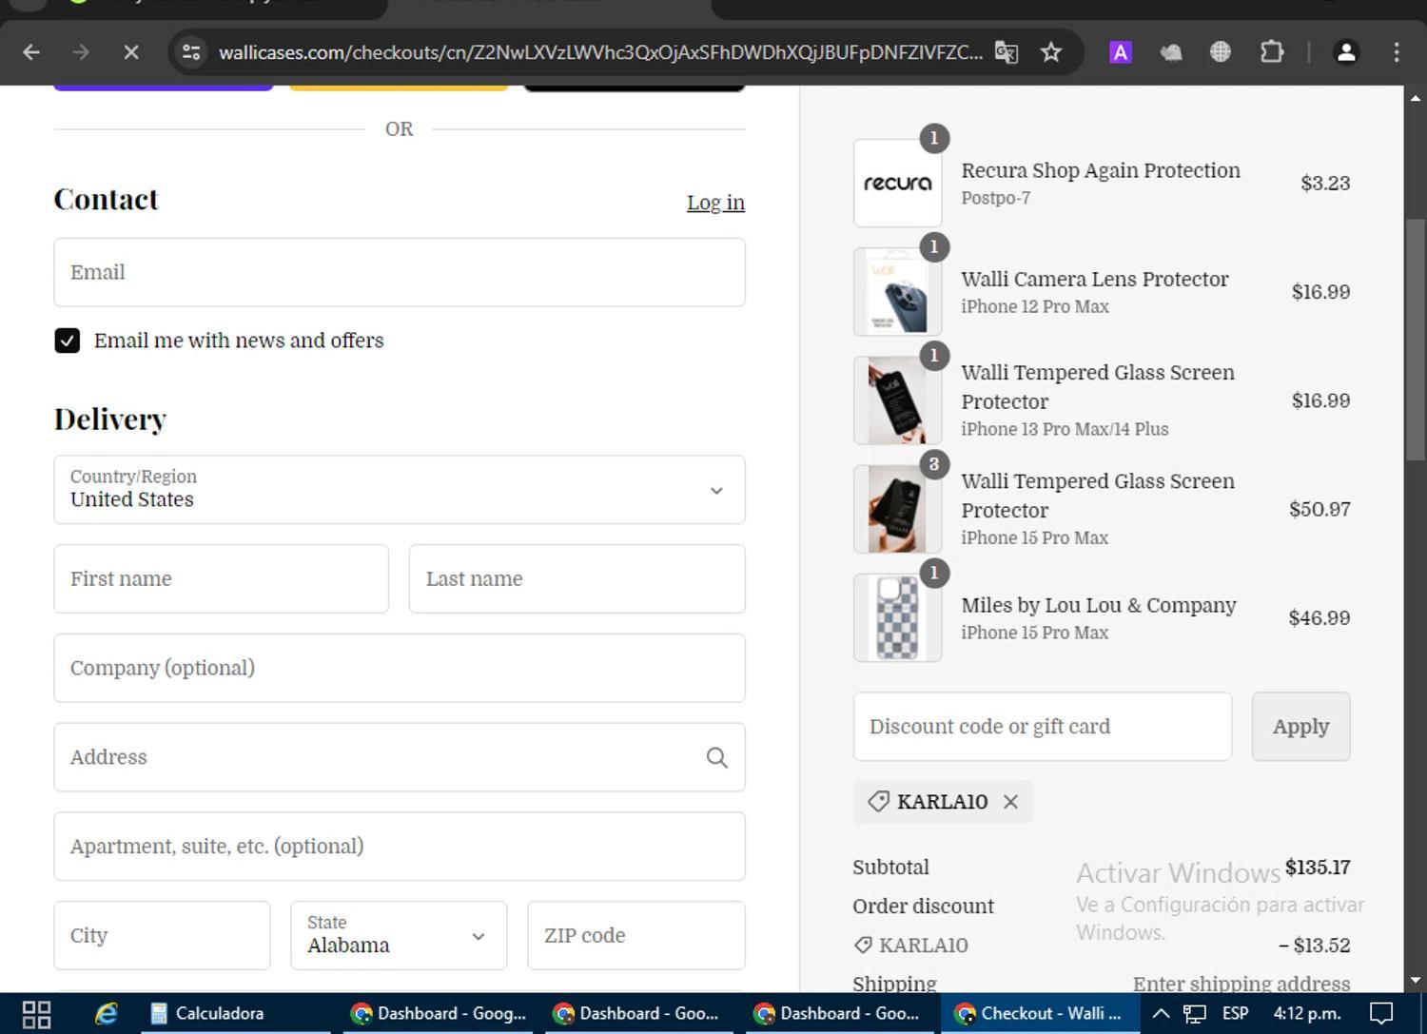
Task: Open the Extensions puzzle menu
Action: [1272, 52]
